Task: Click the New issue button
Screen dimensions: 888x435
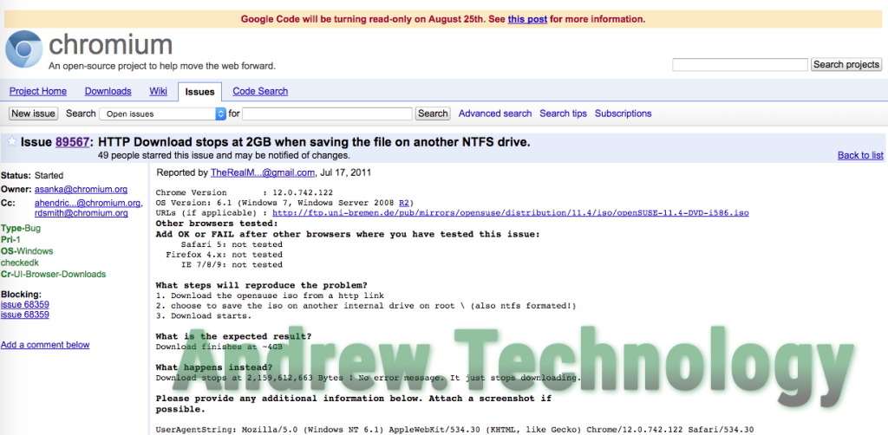Action: point(34,114)
